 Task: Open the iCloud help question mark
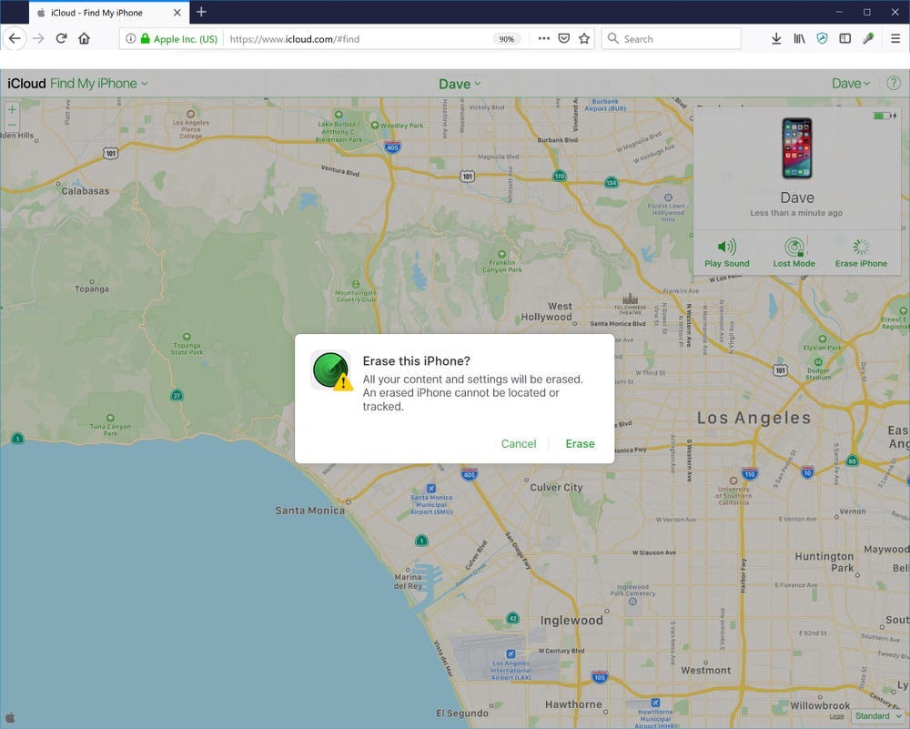coord(894,83)
